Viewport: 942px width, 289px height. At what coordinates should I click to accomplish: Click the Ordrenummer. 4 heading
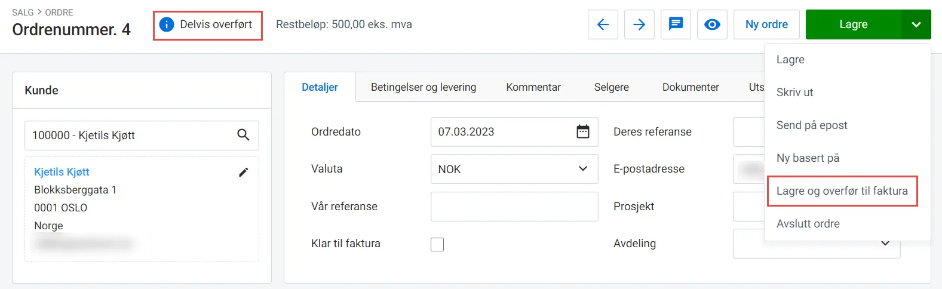coord(72,29)
